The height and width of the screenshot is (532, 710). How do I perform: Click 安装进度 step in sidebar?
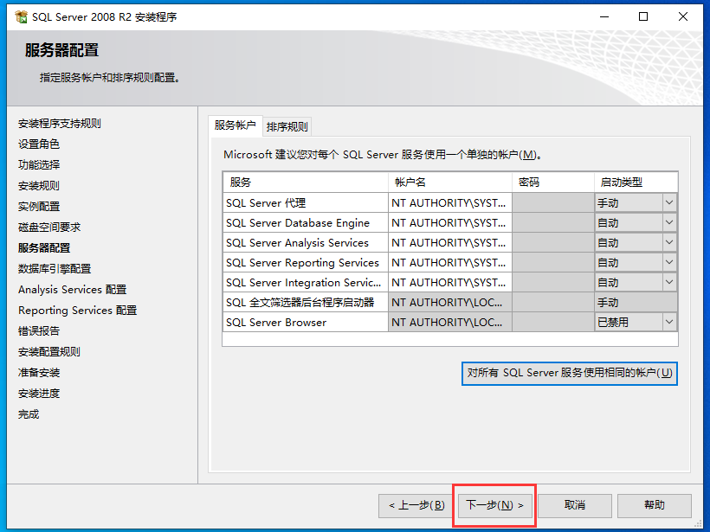(39, 394)
